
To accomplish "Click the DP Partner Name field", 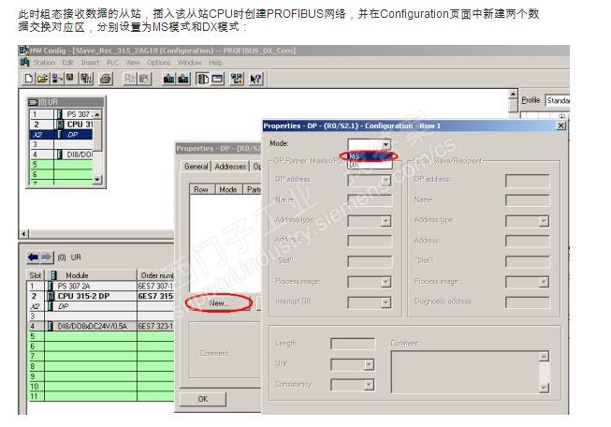I will (370, 200).
